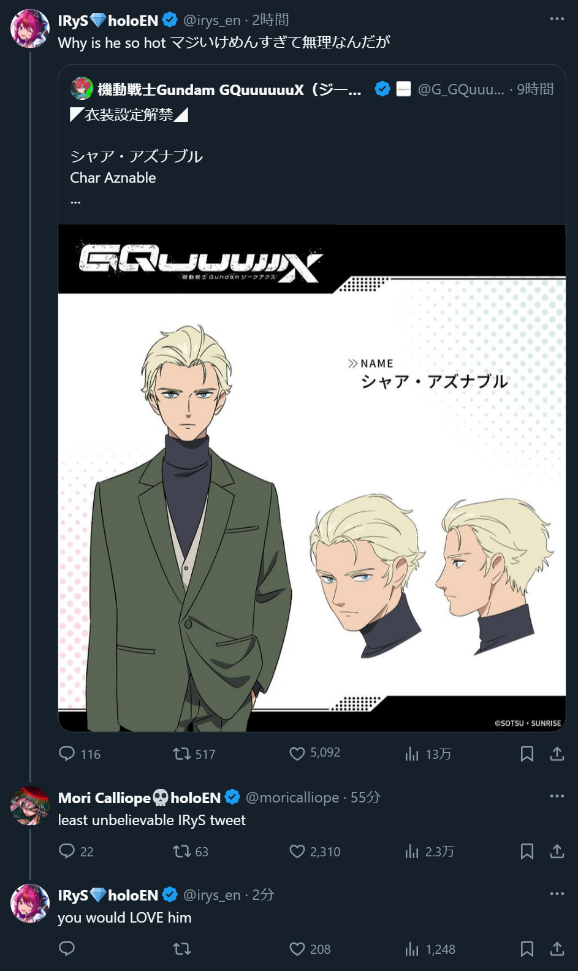This screenshot has height=971, width=578.
Task: Reply to IRyS's original tweet
Action: point(67,753)
